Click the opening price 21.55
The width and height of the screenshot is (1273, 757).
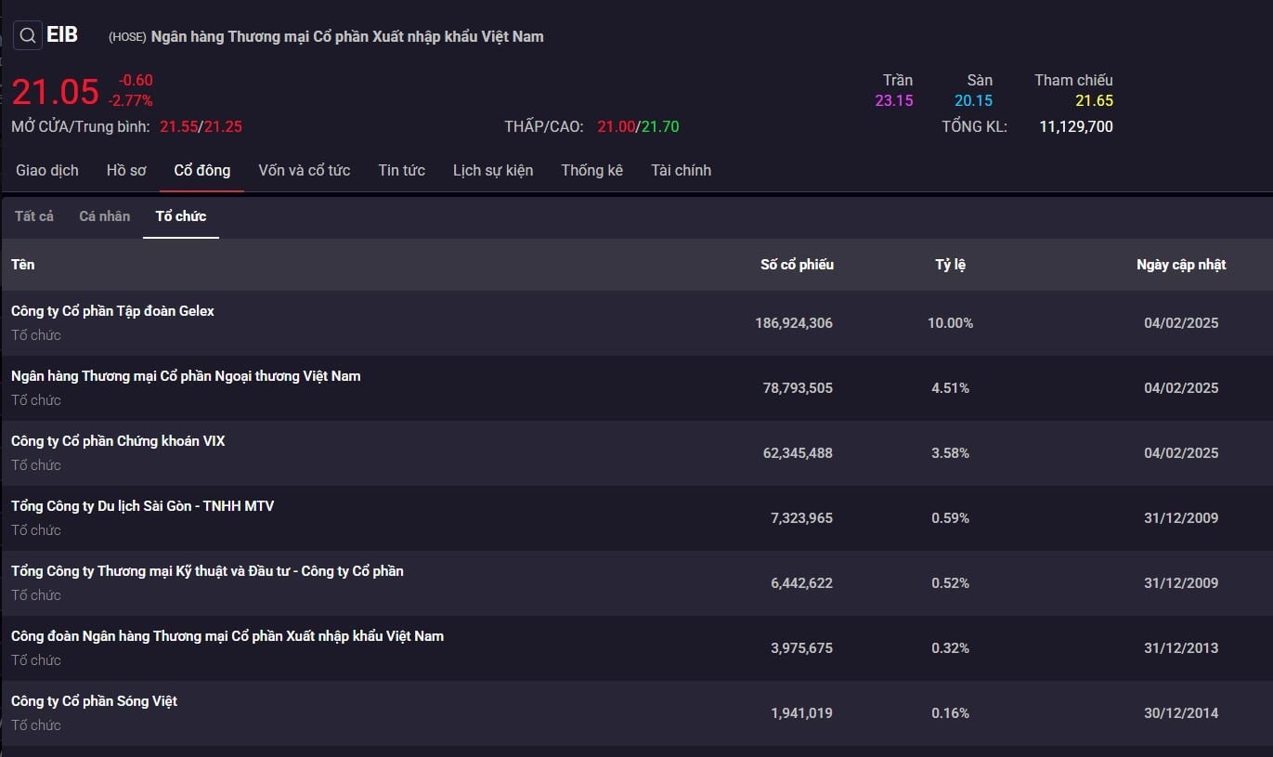tap(178, 127)
